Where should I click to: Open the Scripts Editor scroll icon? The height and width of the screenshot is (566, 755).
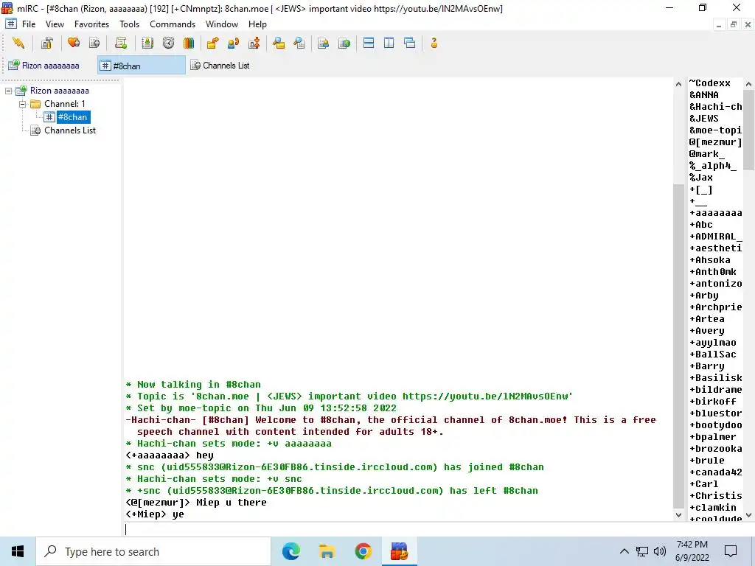[x=121, y=43]
